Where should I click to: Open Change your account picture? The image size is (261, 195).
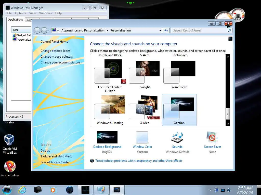pos(60,62)
